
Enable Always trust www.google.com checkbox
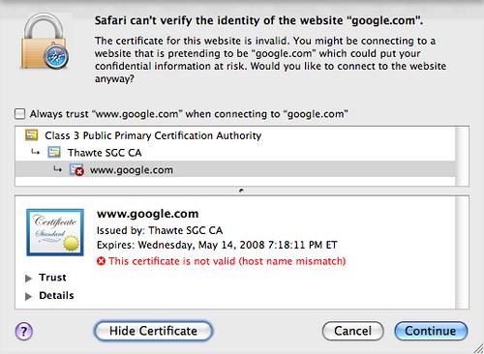[19, 114]
